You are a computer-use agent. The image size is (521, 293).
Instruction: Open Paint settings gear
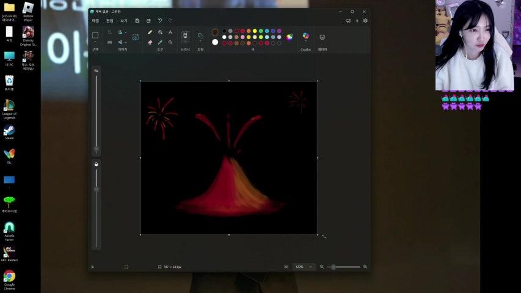tap(365, 20)
